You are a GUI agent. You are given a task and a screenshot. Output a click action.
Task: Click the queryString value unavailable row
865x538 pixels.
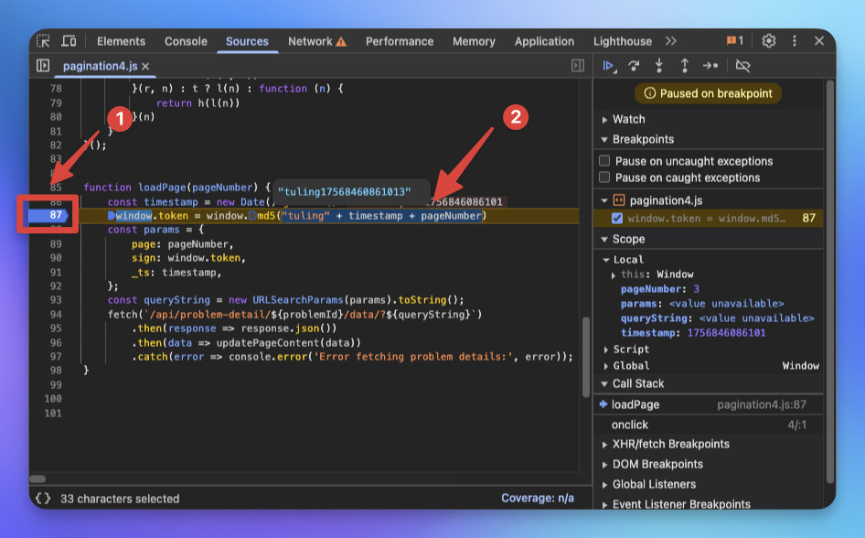[717, 318]
